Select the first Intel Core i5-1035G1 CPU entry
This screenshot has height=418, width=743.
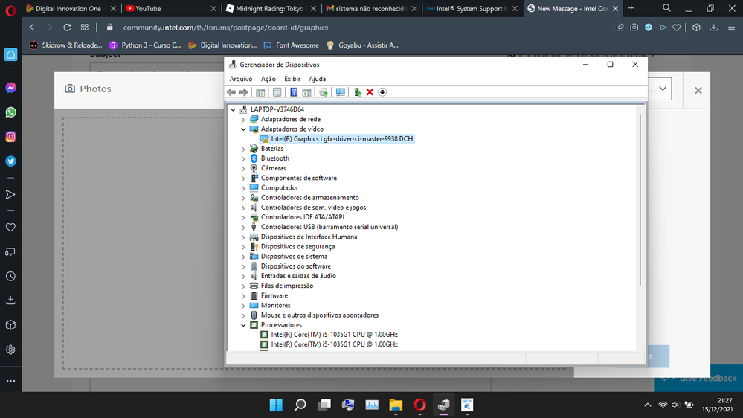pyautogui.click(x=334, y=335)
